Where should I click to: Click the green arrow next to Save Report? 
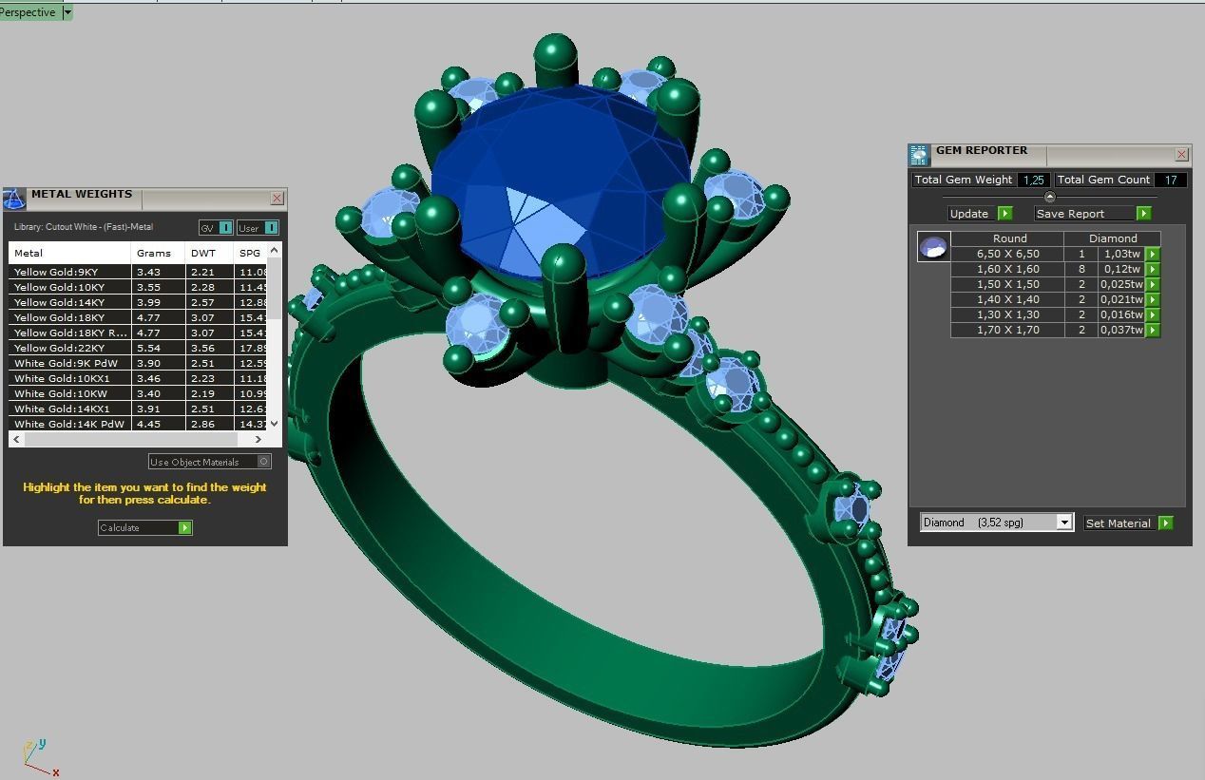[1143, 214]
